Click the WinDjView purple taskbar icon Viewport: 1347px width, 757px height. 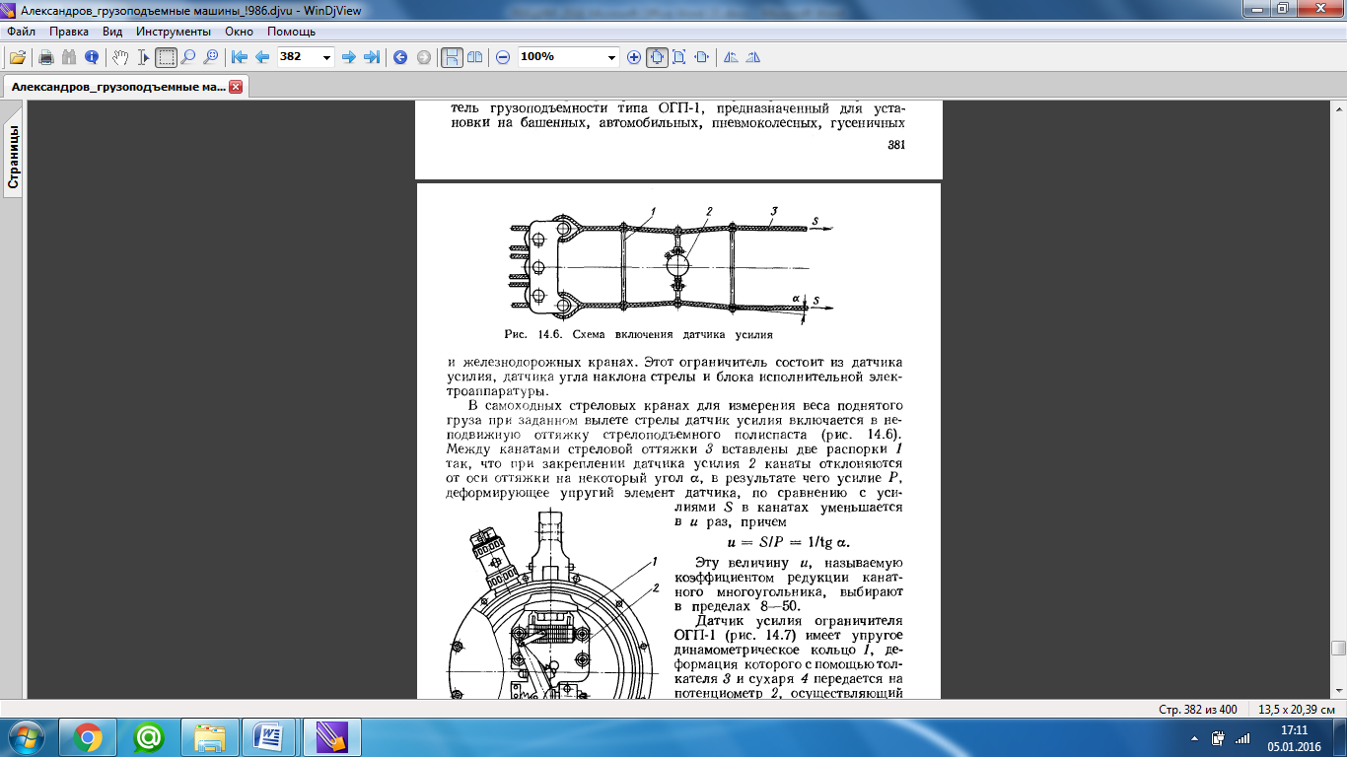pyautogui.click(x=332, y=736)
